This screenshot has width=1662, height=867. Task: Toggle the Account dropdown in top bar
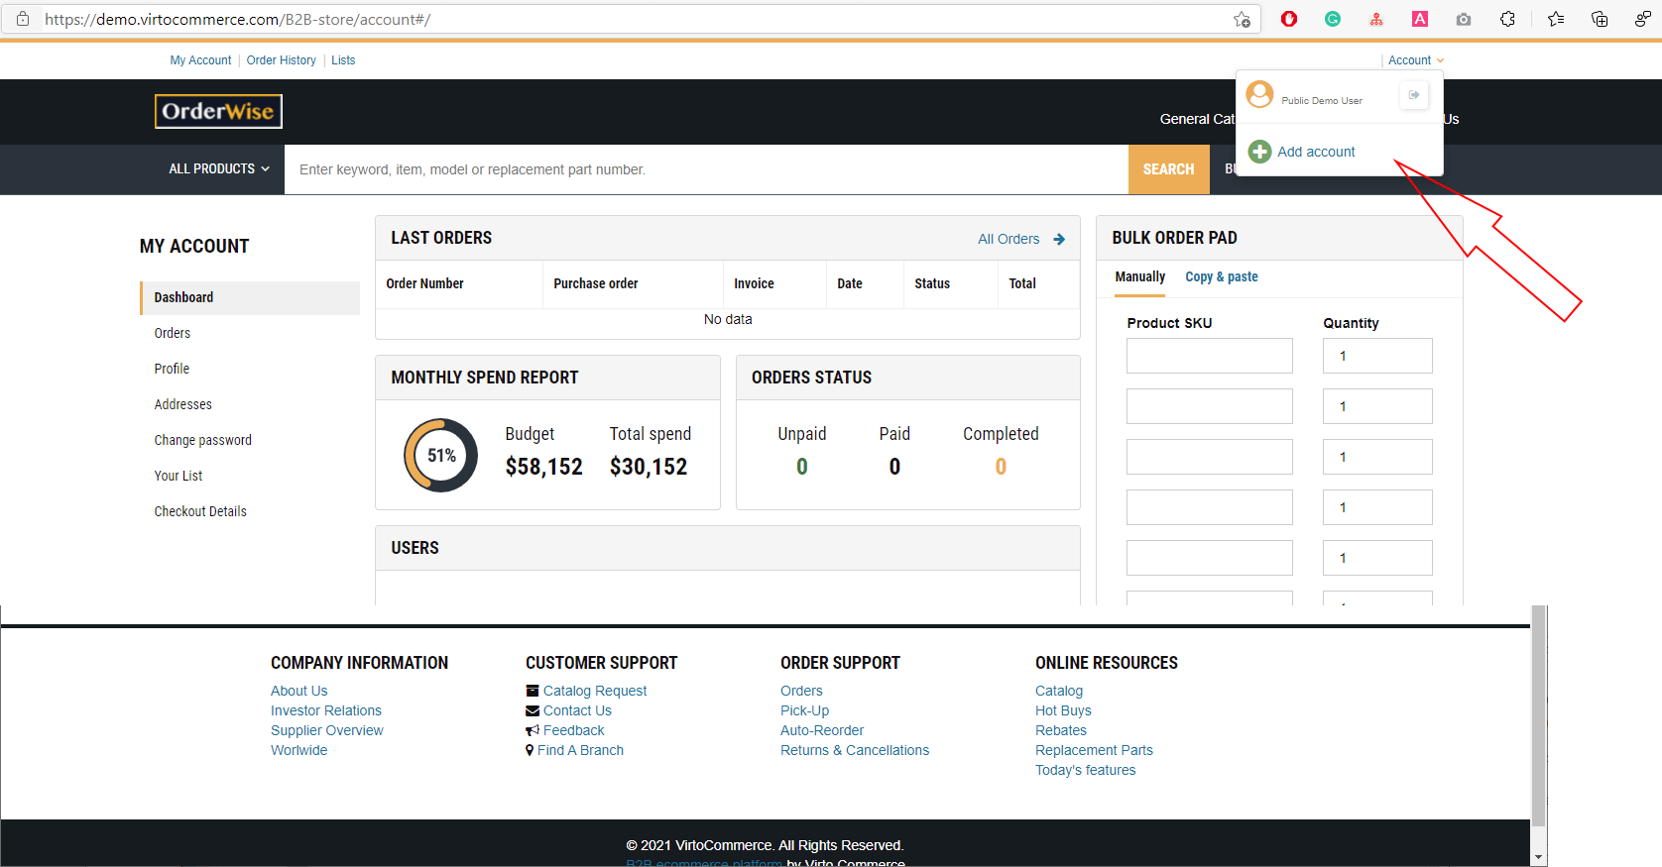click(1415, 60)
